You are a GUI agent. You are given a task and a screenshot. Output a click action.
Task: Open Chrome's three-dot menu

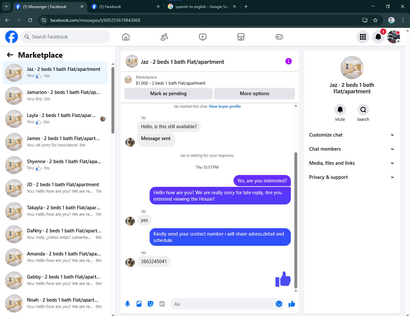(403, 20)
